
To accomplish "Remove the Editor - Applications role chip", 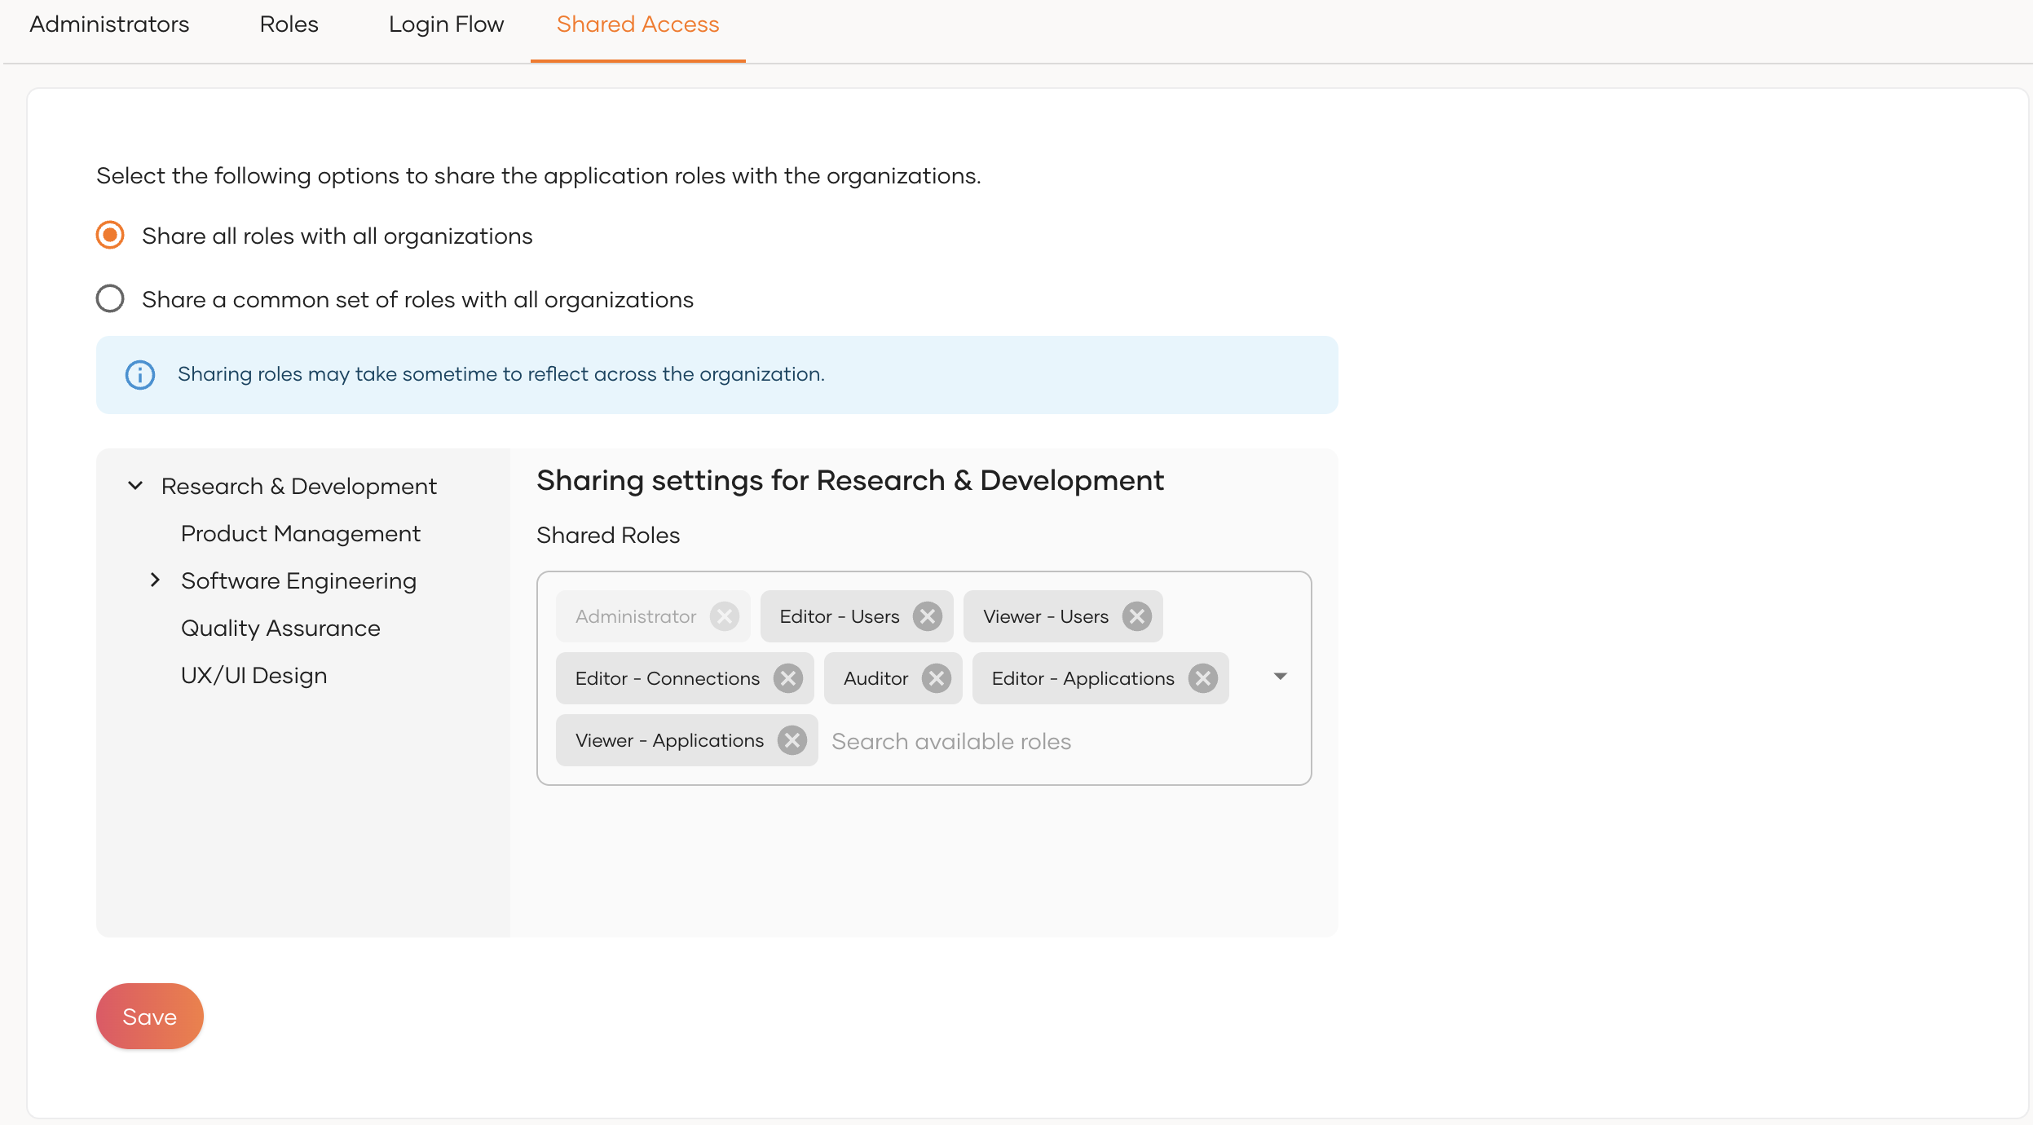I will tap(1203, 678).
